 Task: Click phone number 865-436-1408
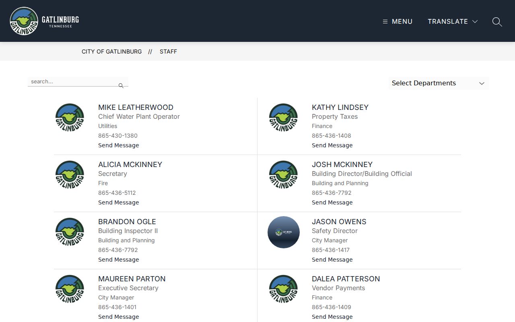(332, 136)
